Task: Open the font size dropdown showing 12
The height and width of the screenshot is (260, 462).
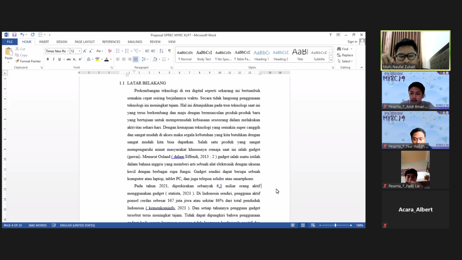Action: (x=79, y=51)
